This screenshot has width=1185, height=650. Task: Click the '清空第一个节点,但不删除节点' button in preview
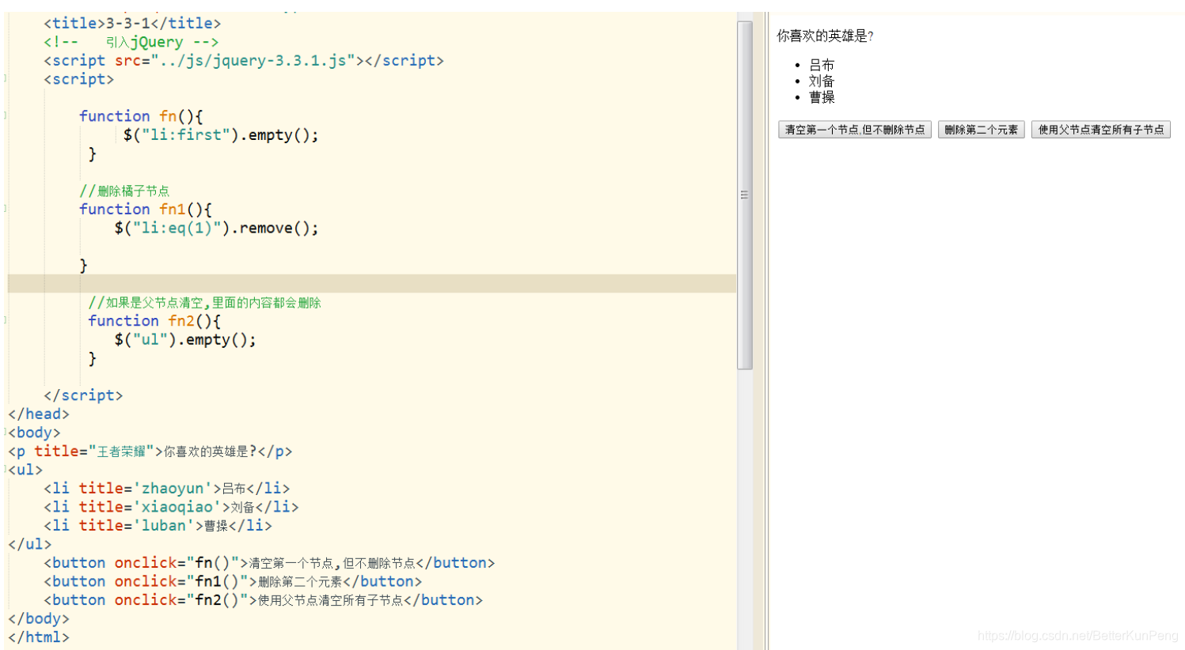[x=854, y=130]
